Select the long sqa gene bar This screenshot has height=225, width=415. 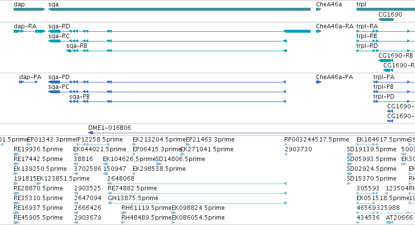point(179,9)
